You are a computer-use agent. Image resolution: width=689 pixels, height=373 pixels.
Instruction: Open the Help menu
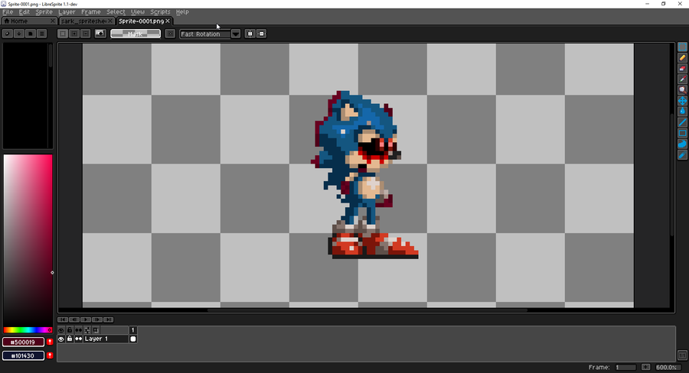coord(182,12)
